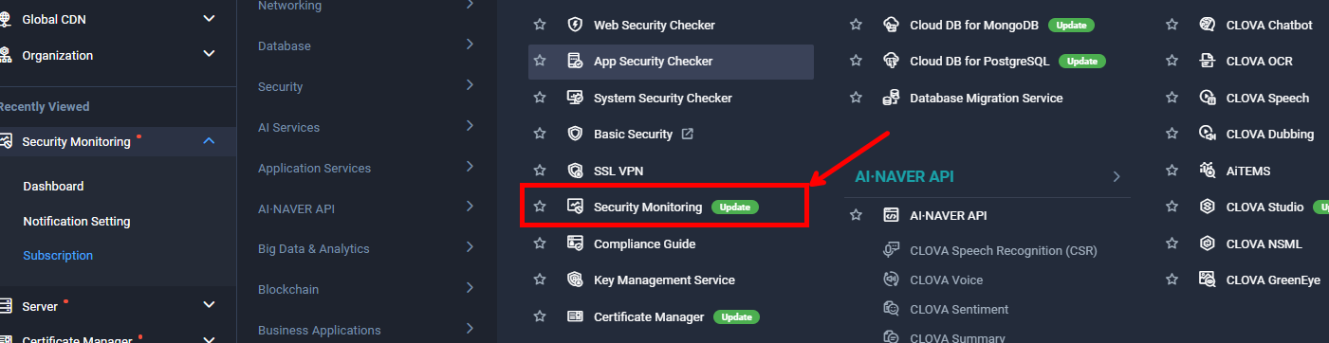Viewport: 1329px width, 343px height.
Task: Click the AI·NAVER API section heading
Action: pos(904,176)
